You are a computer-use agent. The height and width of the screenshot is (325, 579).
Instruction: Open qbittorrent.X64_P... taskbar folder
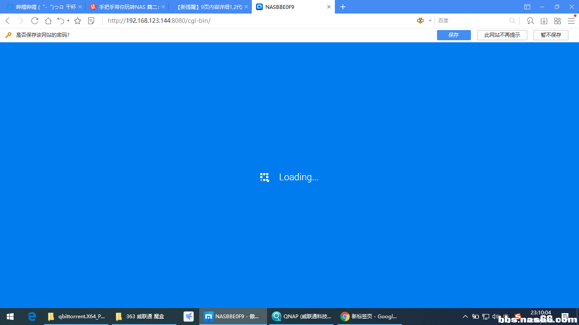(x=76, y=317)
